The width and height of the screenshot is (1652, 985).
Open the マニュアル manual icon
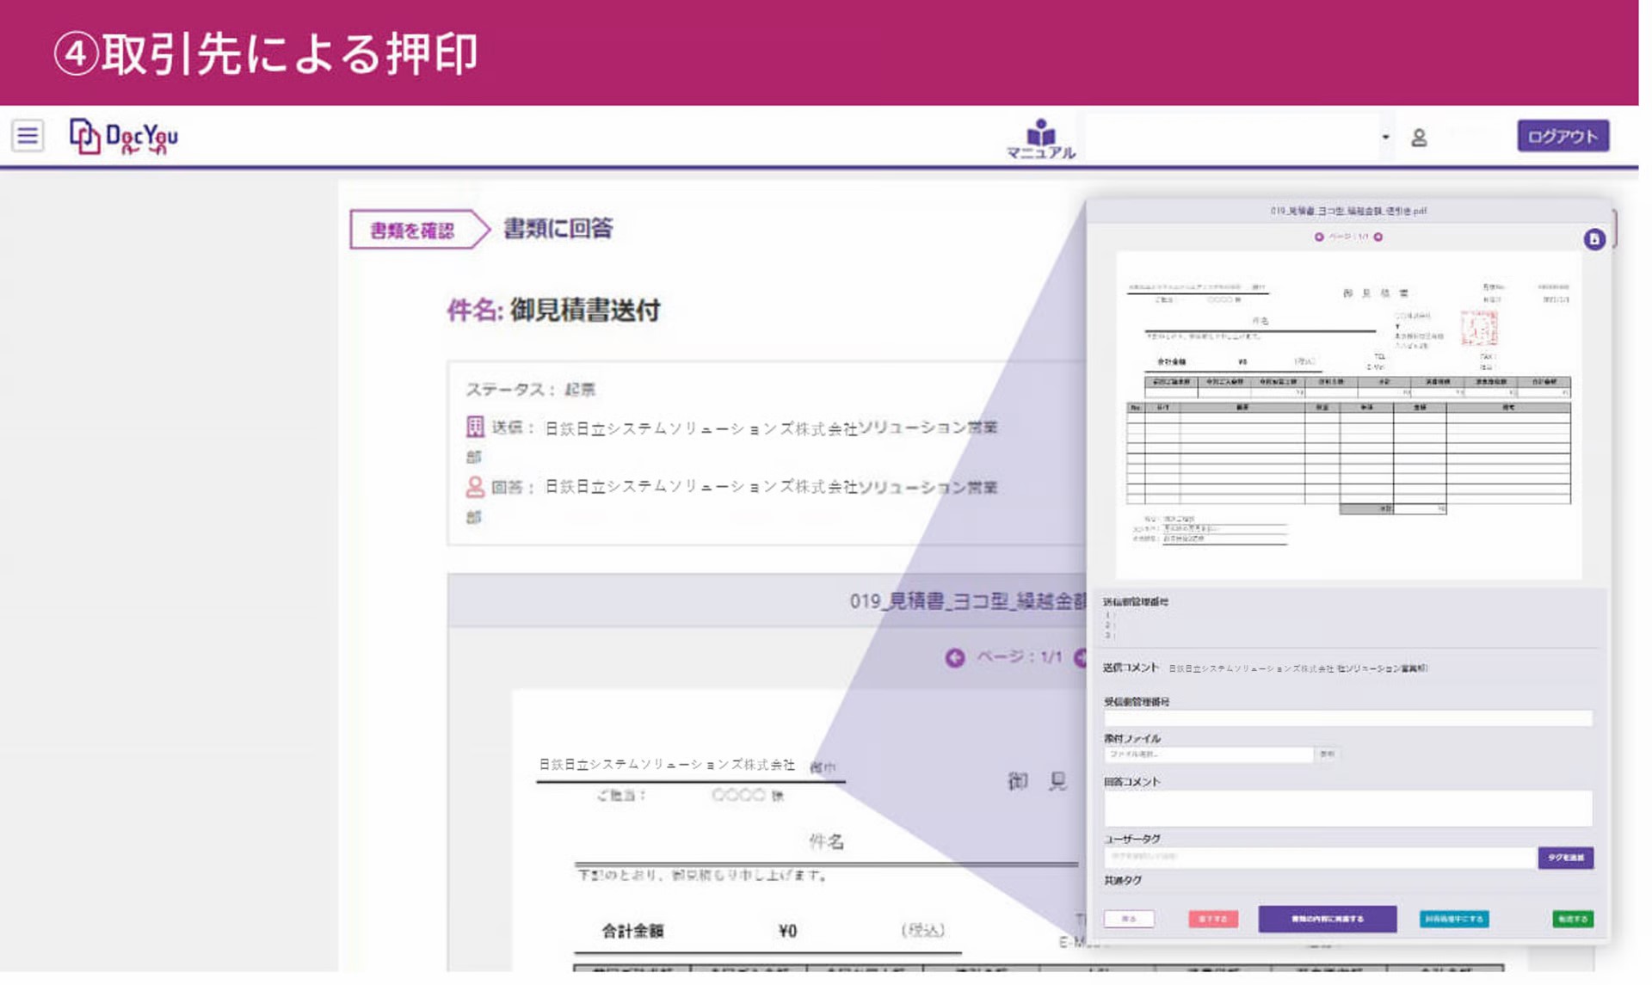1040,139
